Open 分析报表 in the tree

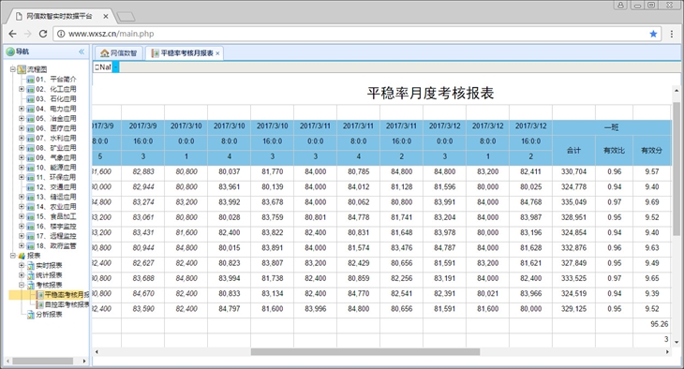(x=49, y=315)
